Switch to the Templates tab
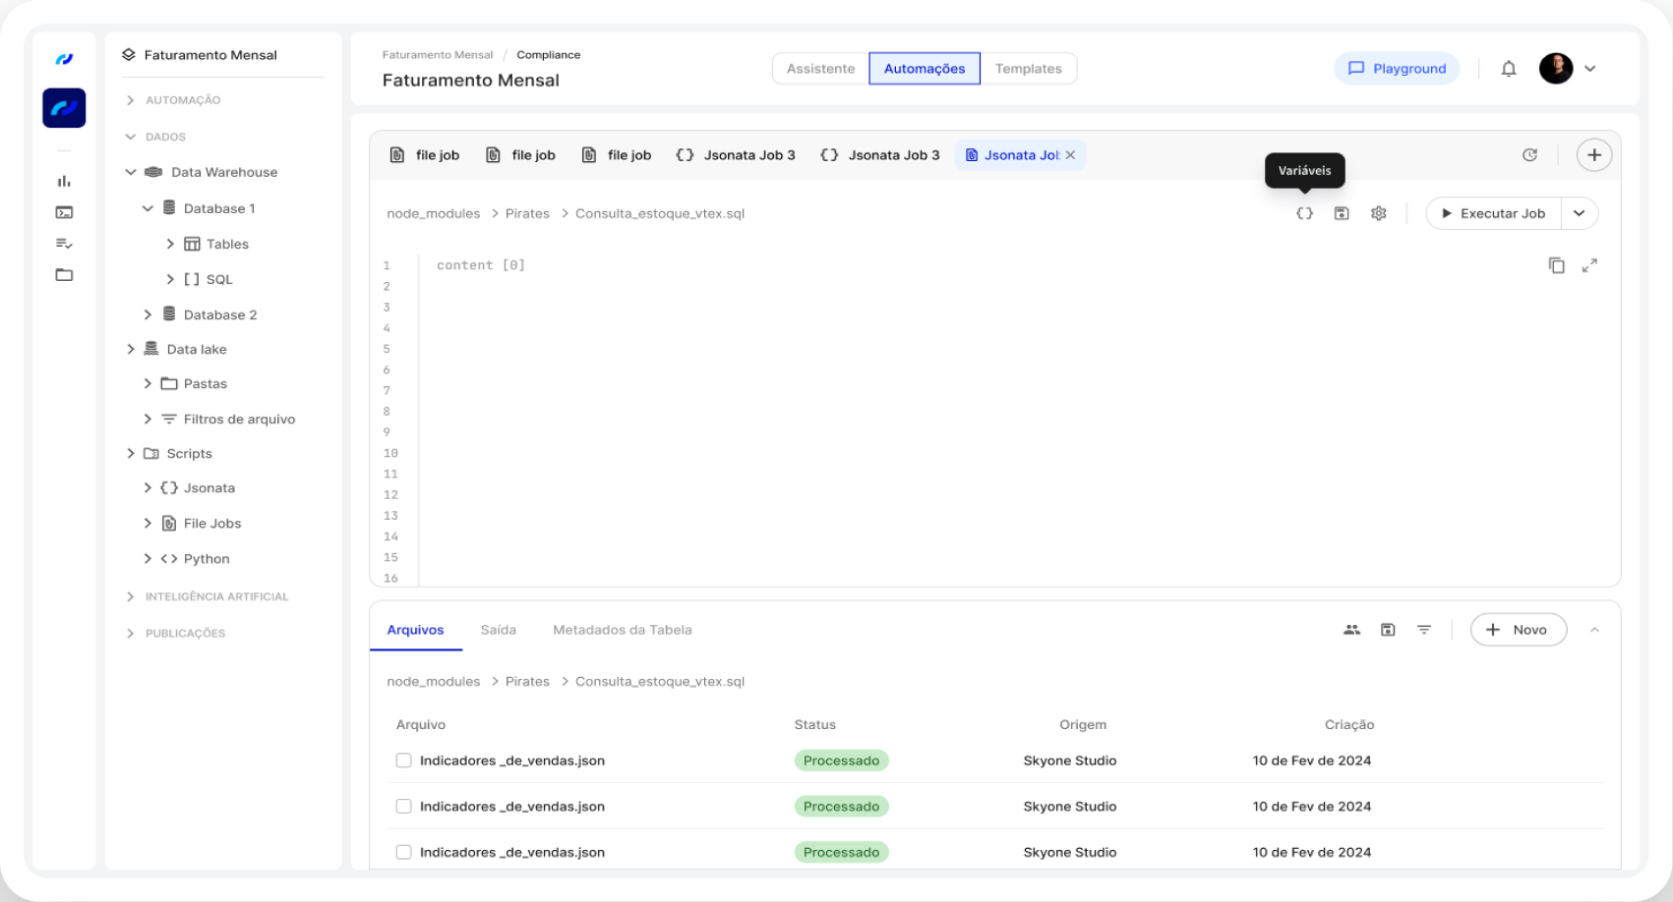This screenshot has height=902, width=1673. tap(1028, 69)
